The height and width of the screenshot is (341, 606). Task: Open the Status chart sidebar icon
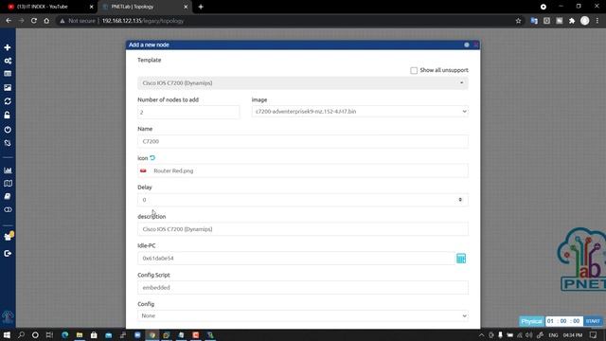coord(8,170)
